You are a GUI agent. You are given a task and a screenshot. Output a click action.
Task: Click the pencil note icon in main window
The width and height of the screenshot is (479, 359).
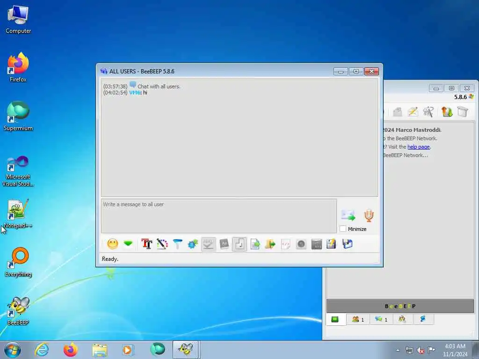point(413,112)
